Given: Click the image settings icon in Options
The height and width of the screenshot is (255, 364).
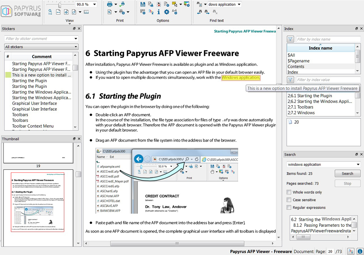Looking at the screenshot, I should (x=187, y=4).
